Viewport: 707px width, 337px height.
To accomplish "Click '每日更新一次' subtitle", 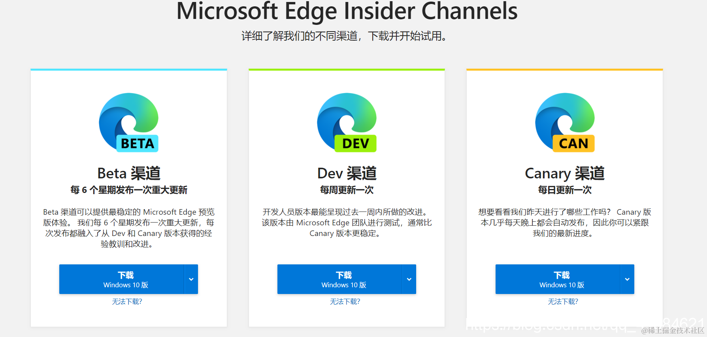I will click(565, 190).
